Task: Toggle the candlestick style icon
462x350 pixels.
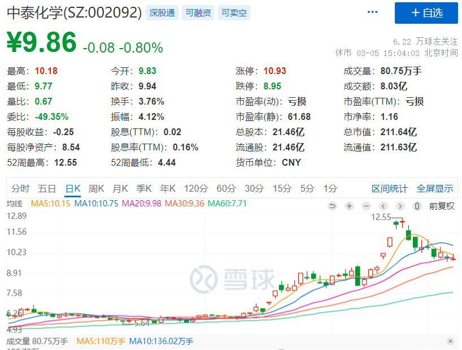Action: click(417, 206)
